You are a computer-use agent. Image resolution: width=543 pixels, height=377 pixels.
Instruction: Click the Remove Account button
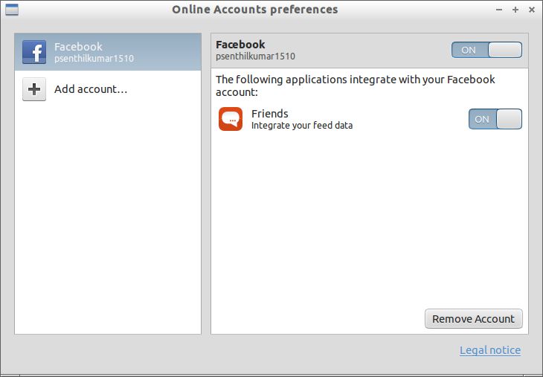[x=473, y=319]
